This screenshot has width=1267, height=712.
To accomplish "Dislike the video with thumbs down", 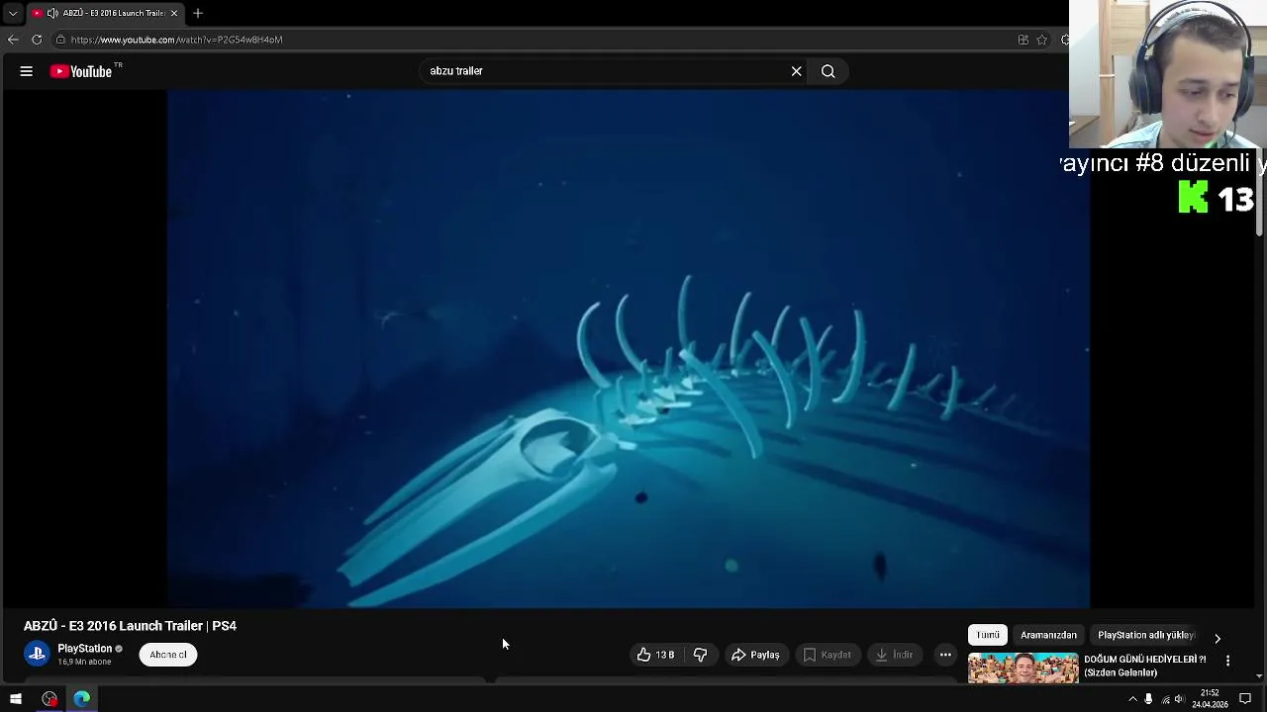I will [x=700, y=655].
